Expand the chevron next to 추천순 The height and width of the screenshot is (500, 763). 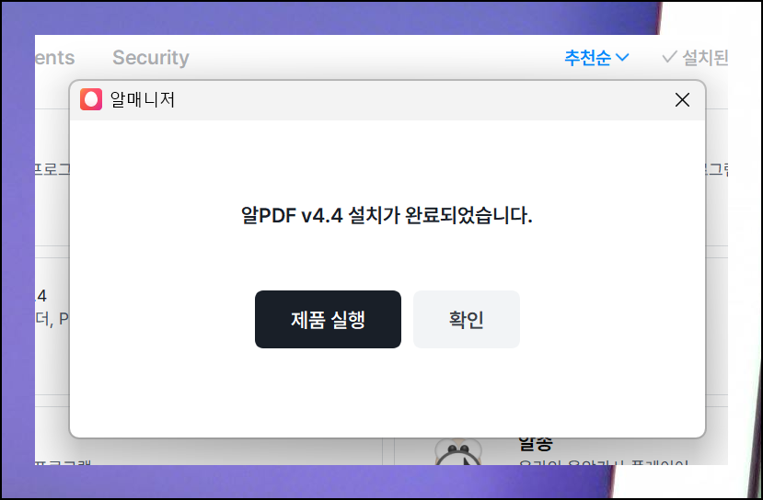(x=622, y=58)
